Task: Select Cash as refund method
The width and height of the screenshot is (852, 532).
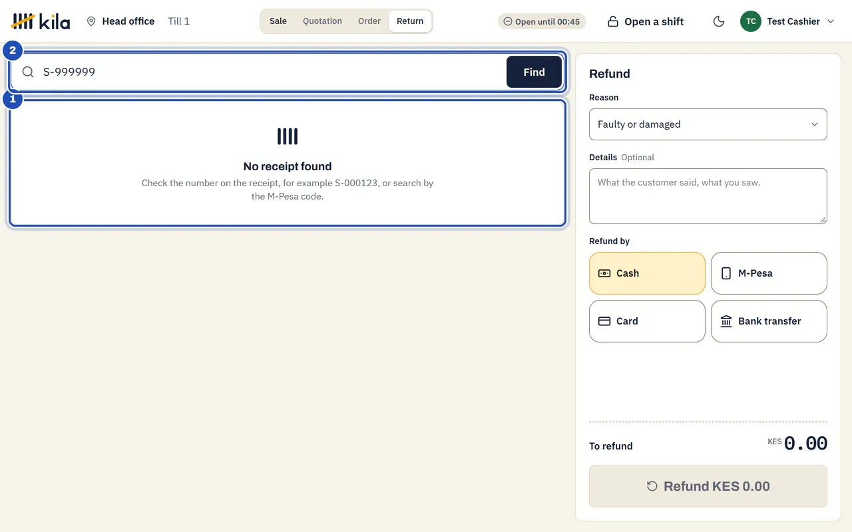Action: tap(647, 273)
